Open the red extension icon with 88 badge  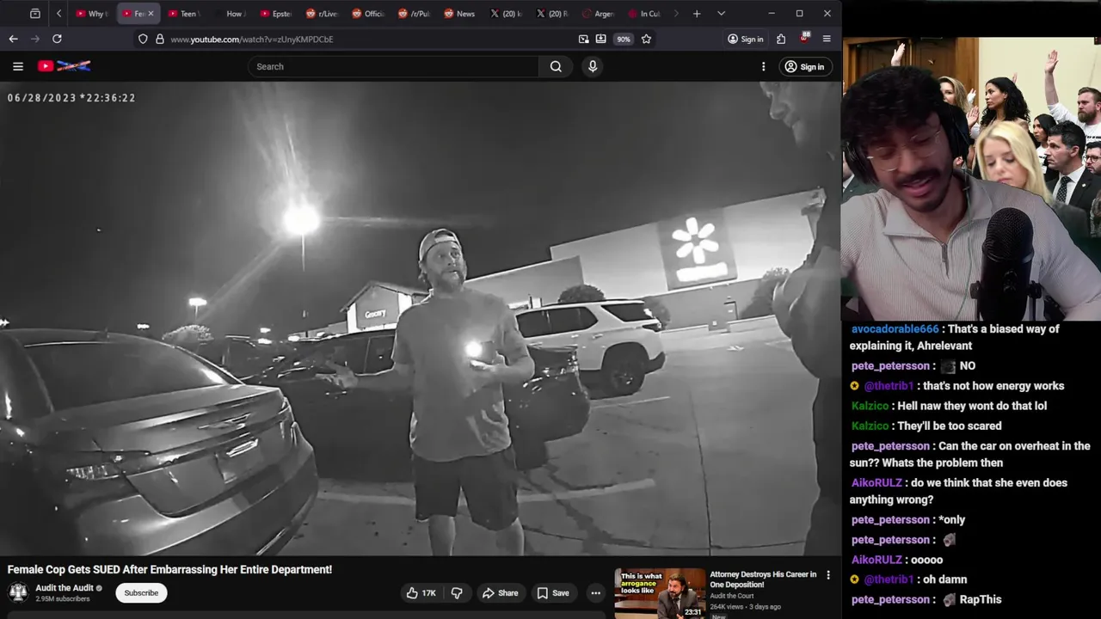pyautogui.click(x=804, y=39)
